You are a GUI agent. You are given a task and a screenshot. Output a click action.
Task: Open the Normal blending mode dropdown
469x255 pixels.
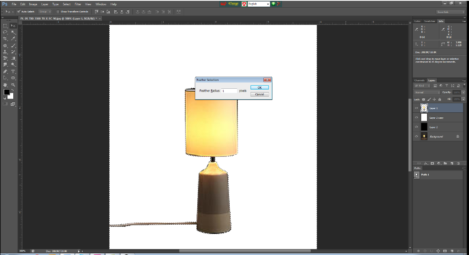[x=427, y=92]
